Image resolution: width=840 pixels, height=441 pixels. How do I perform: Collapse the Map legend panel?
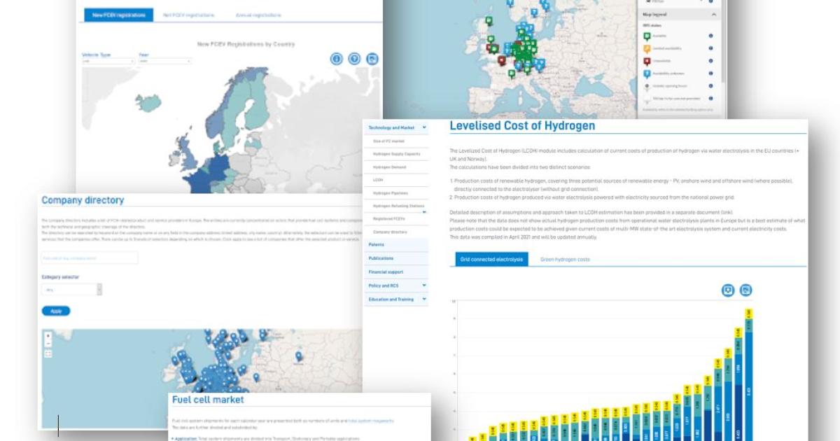(x=713, y=14)
